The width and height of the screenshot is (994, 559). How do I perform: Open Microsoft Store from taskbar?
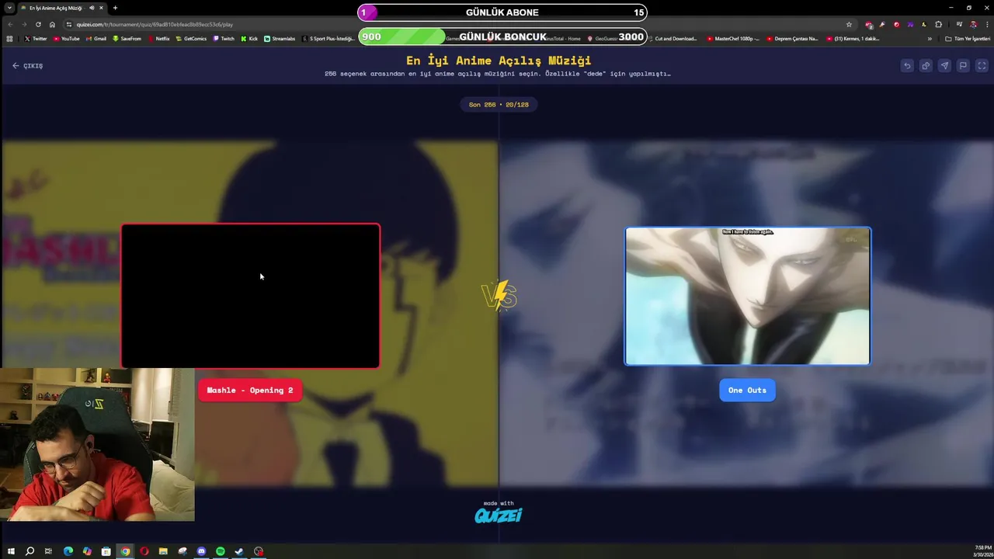tap(106, 551)
